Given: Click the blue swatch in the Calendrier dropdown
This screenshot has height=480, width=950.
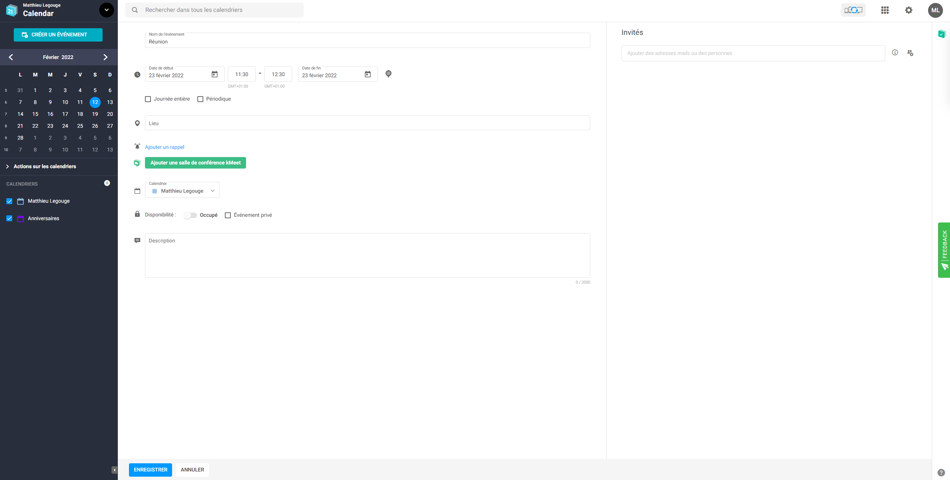Looking at the screenshot, I should point(155,191).
